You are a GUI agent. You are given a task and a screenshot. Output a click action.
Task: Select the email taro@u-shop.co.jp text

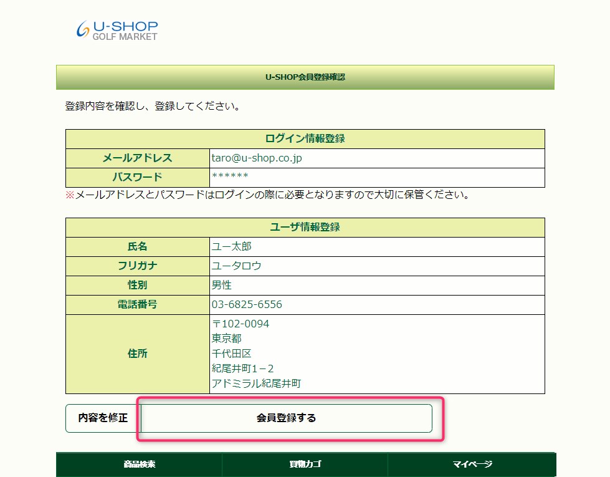(257, 158)
